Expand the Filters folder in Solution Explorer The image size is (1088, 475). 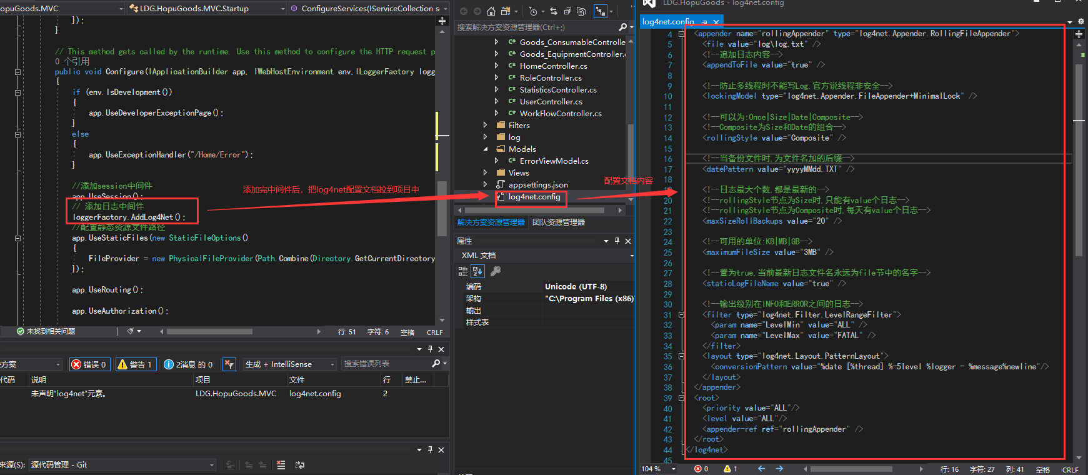[485, 126]
